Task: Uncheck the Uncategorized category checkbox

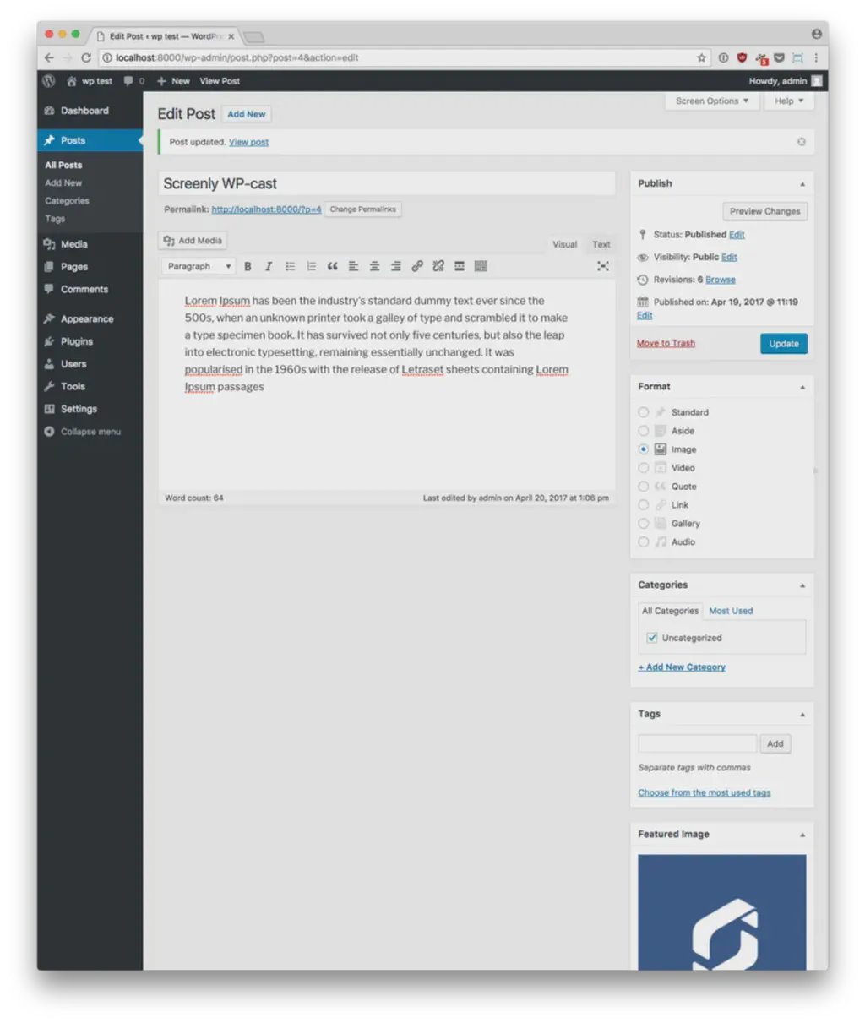Action: (x=651, y=638)
